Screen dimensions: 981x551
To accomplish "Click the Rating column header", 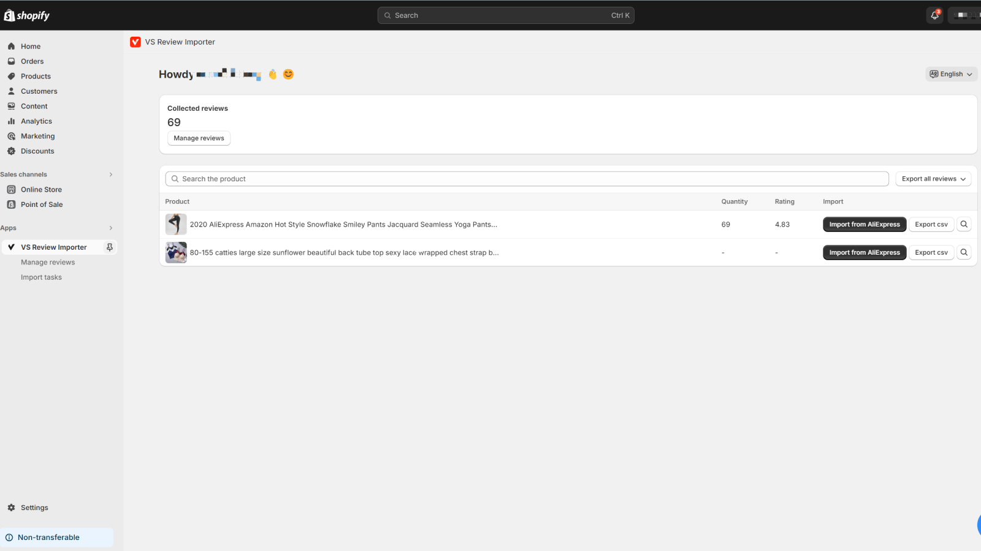I will pyautogui.click(x=784, y=201).
